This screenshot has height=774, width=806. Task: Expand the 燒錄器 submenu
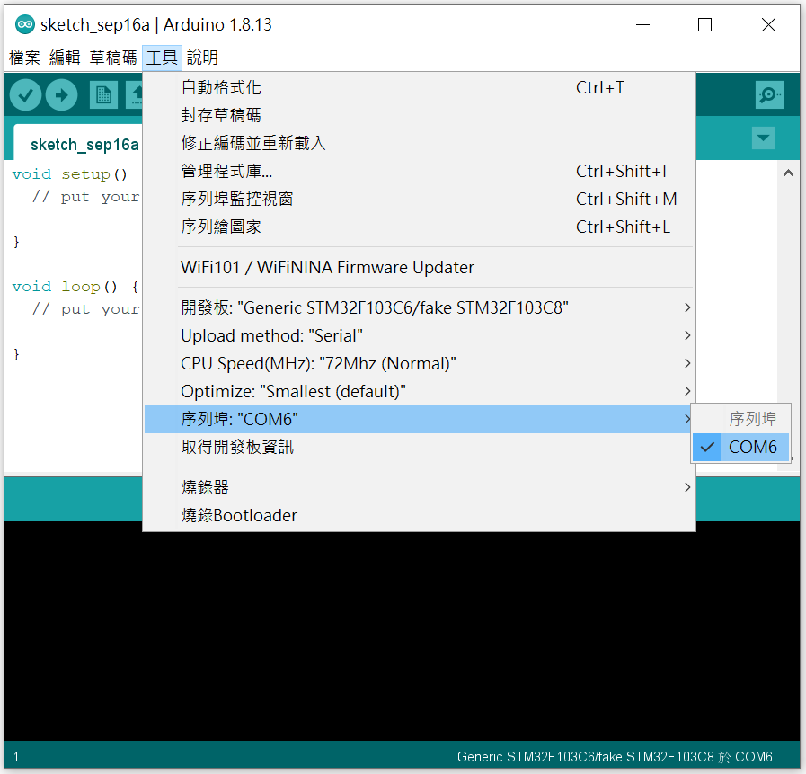[x=419, y=487]
